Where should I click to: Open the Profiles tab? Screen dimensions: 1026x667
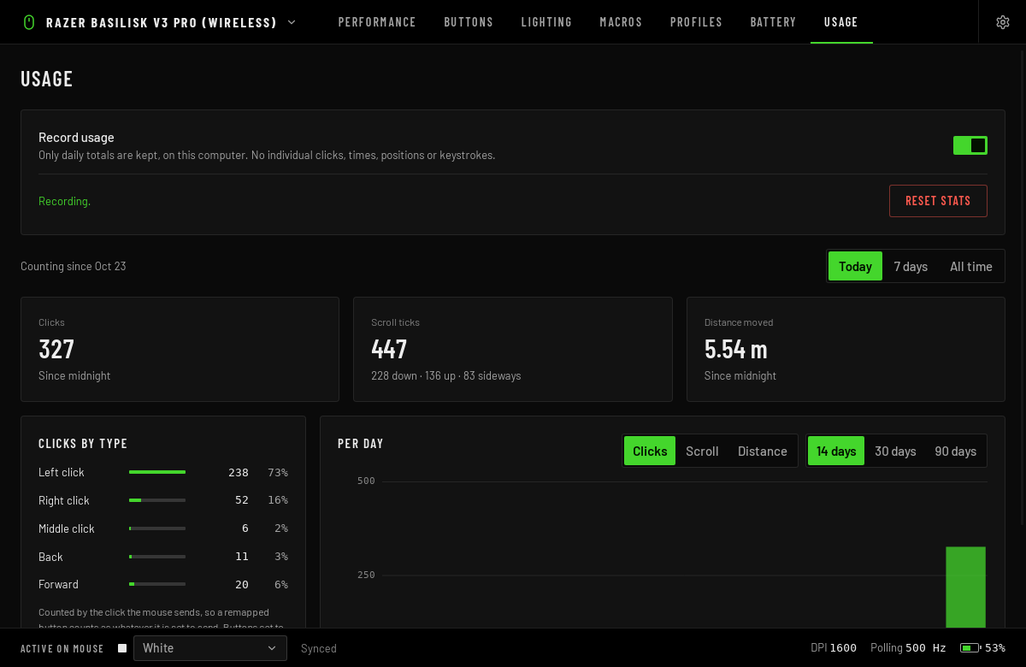(696, 22)
